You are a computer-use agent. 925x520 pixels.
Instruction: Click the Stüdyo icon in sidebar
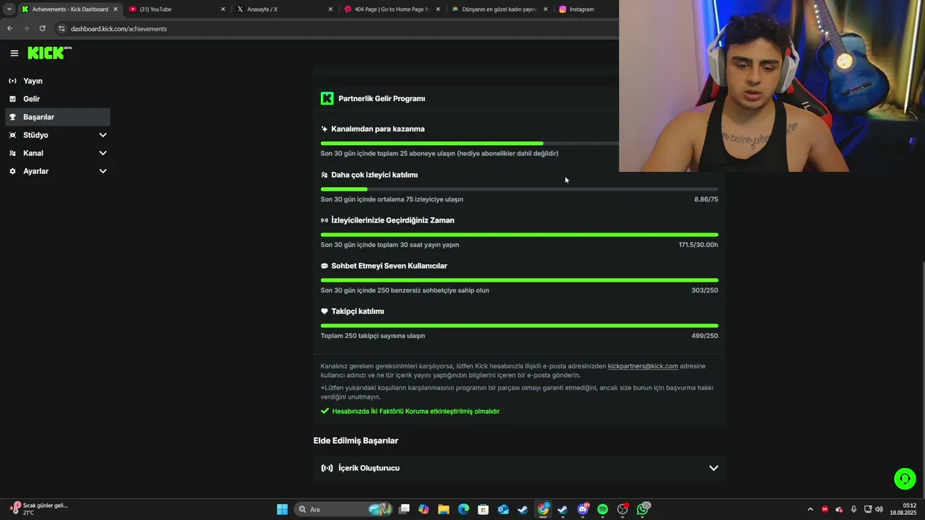[x=12, y=135]
